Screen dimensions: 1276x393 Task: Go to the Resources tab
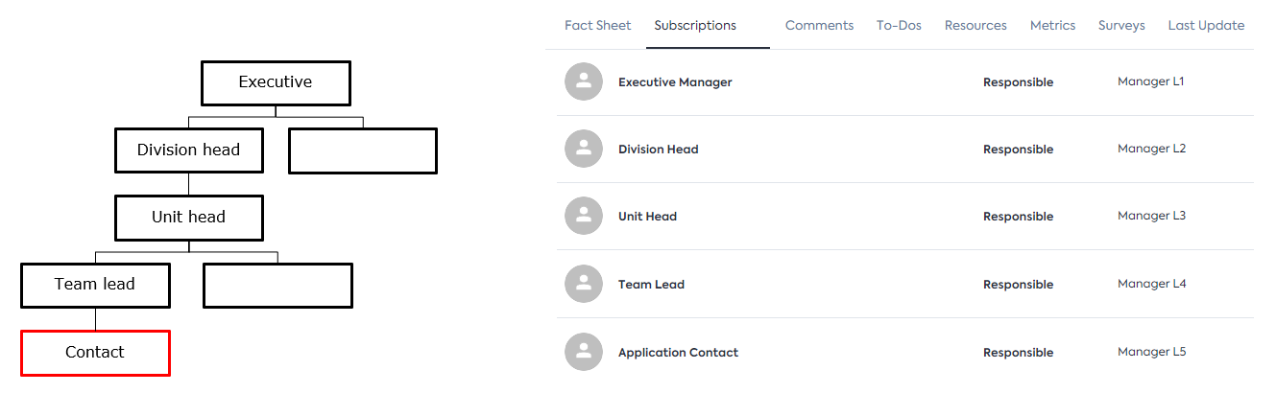coord(975,26)
